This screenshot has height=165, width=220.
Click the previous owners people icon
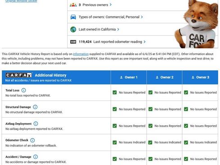click(x=73, y=5)
